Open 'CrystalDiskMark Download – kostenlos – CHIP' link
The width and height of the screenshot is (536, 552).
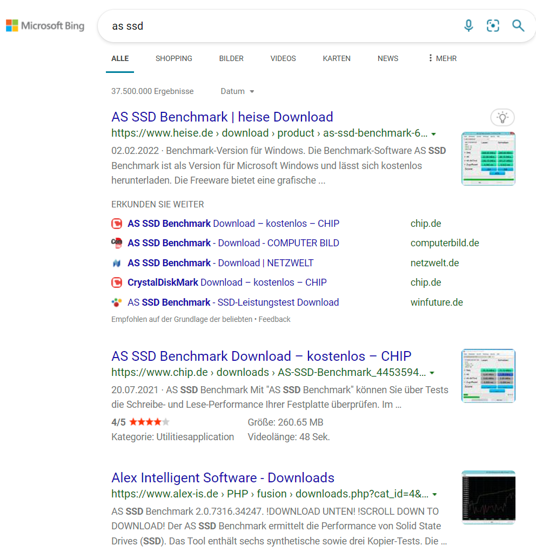[227, 282]
